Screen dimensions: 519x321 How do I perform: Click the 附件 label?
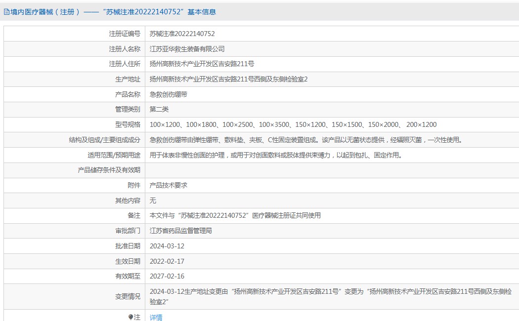(134, 186)
